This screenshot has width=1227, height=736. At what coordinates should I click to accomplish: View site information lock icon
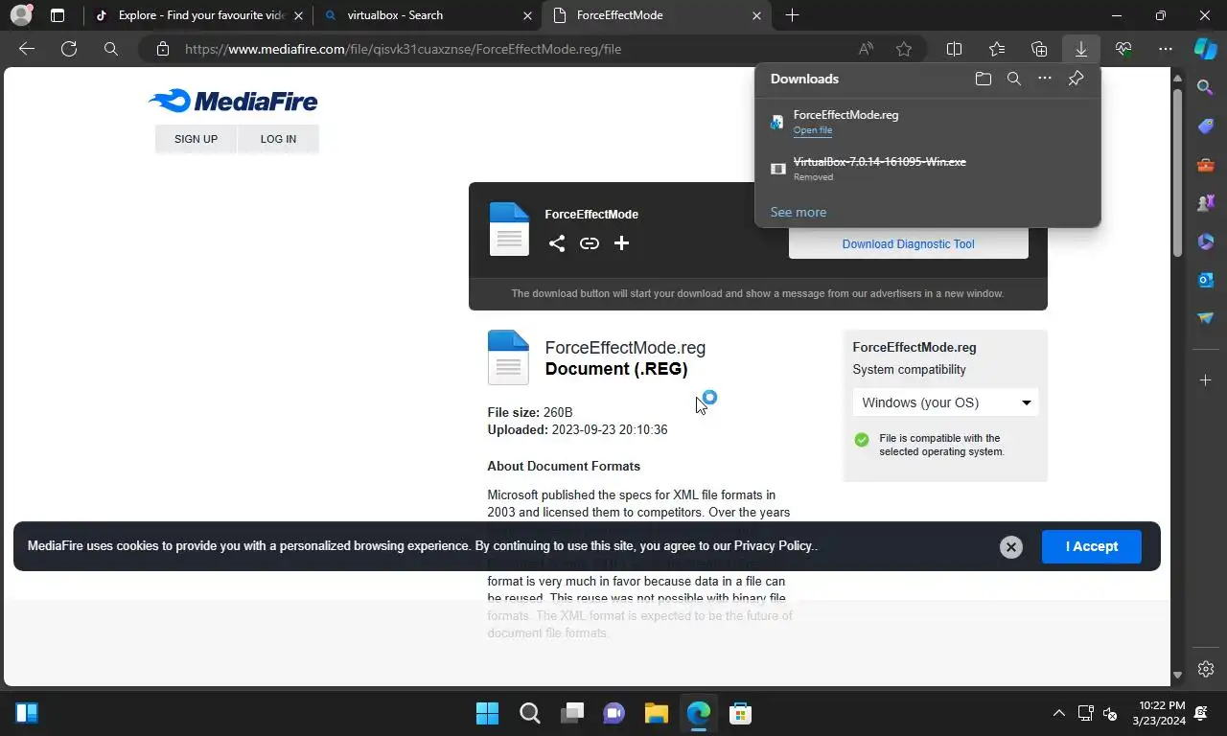coord(163,49)
